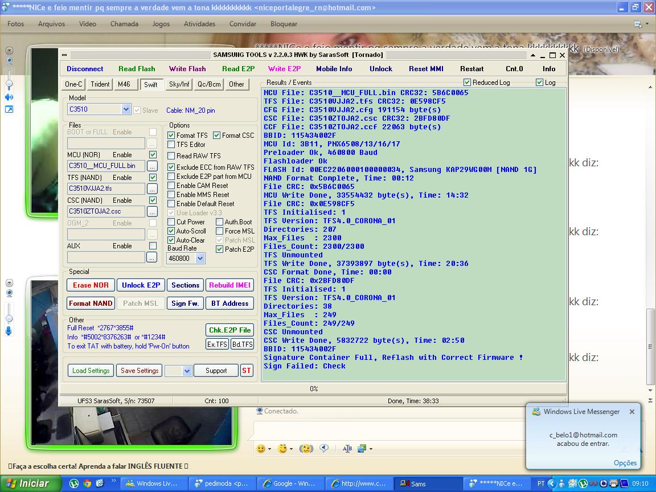Screen dimensions: 656x492
Task: Click the printer icon in system tray
Action: point(614,483)
